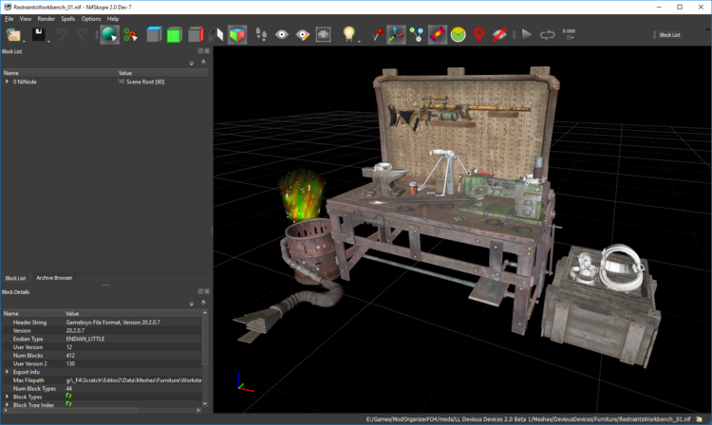
Task: Take viewport screenshot with camera icon
Action: click(x=323, y=34)
